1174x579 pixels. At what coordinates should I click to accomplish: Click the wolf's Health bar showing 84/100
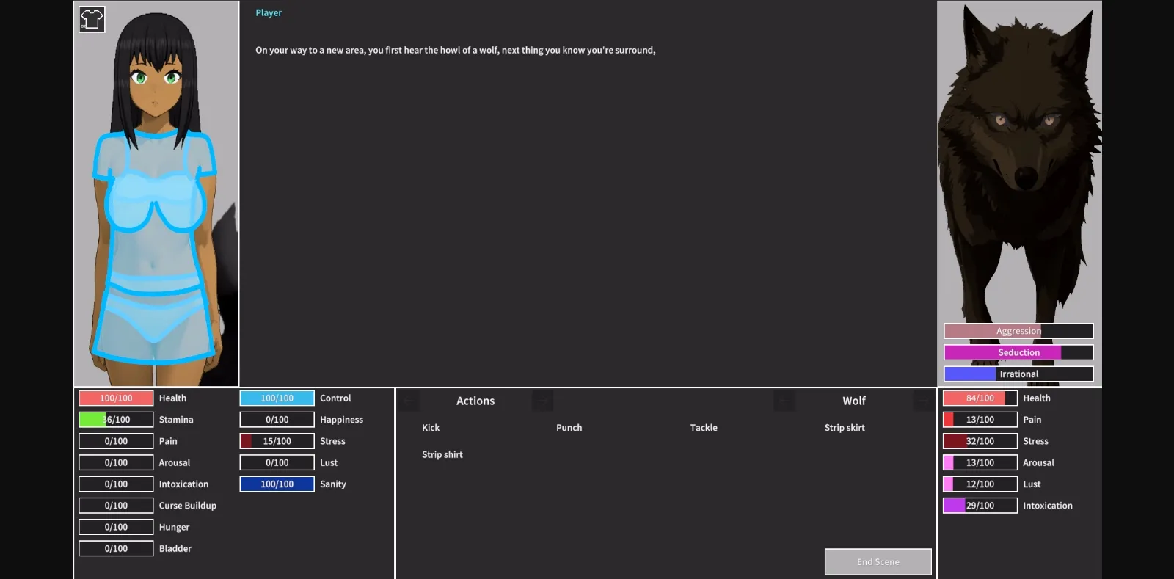(x=980, y=398)
